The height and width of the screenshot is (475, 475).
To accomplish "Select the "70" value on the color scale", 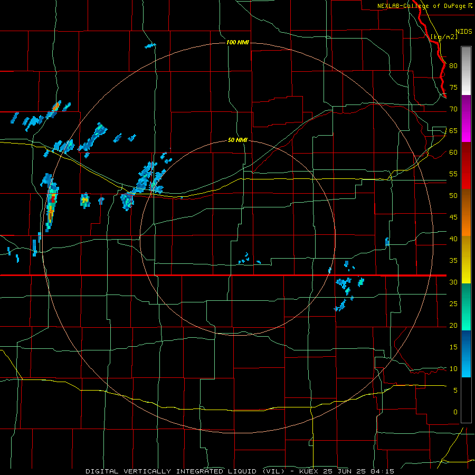I will tap(453, 109).
